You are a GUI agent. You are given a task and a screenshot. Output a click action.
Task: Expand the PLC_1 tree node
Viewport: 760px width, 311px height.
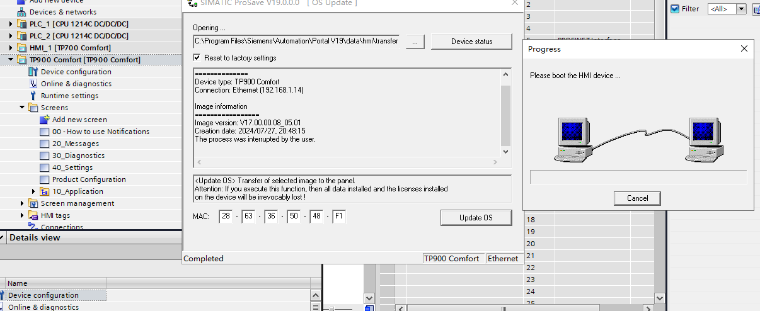11,24
